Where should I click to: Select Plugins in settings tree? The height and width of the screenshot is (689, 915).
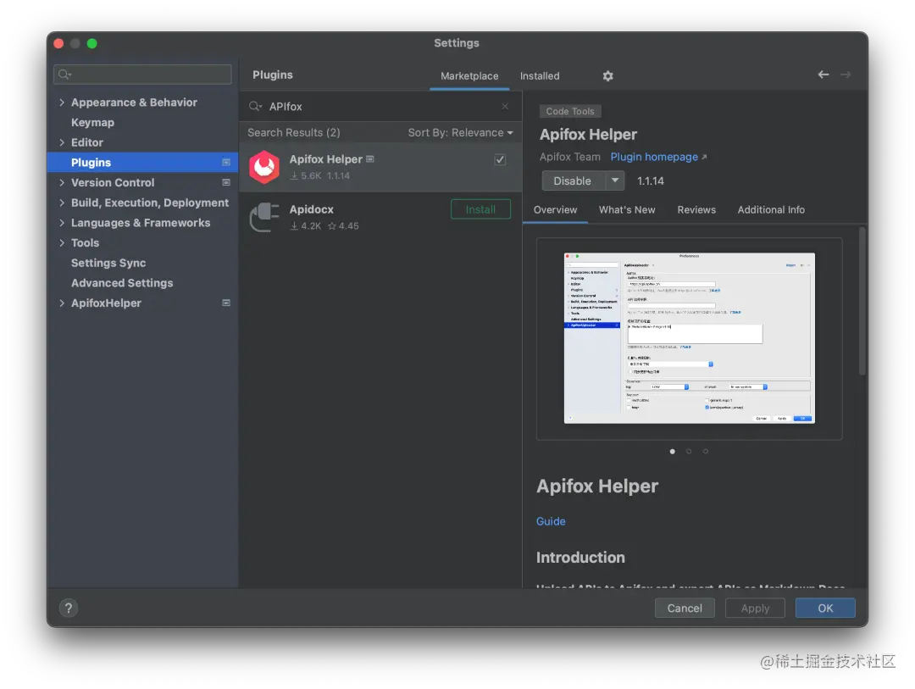click(x=142, y=163)
